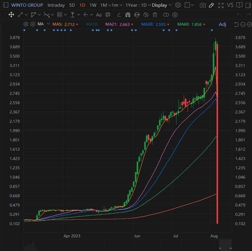Switch to the 1M tab

point(103,5)
